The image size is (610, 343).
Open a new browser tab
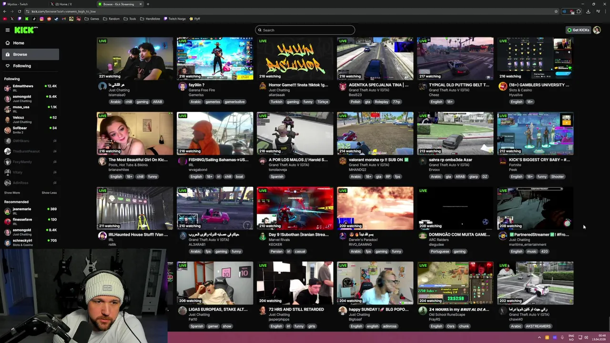pyautogui.click(x=148, y=4)
